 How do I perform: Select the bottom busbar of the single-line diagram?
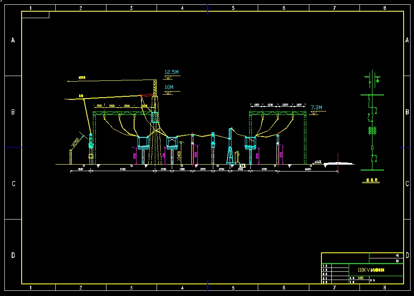[x=372, y=171]
